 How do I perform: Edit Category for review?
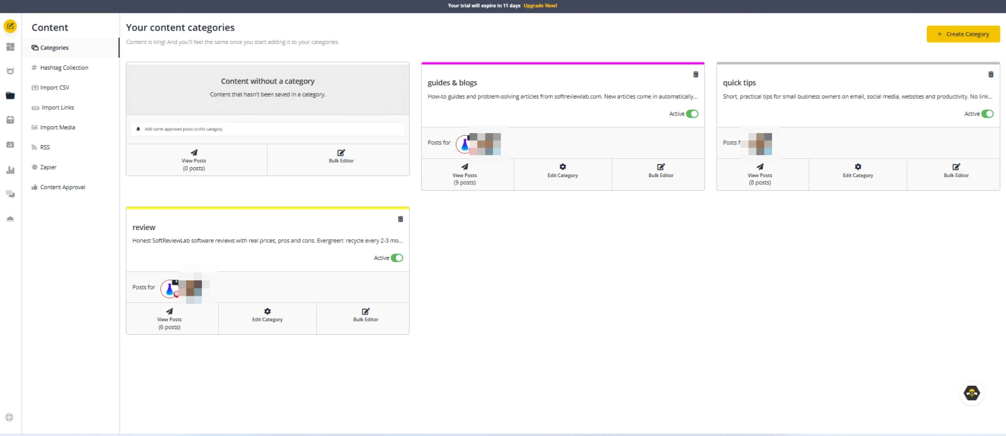(267, 319)
